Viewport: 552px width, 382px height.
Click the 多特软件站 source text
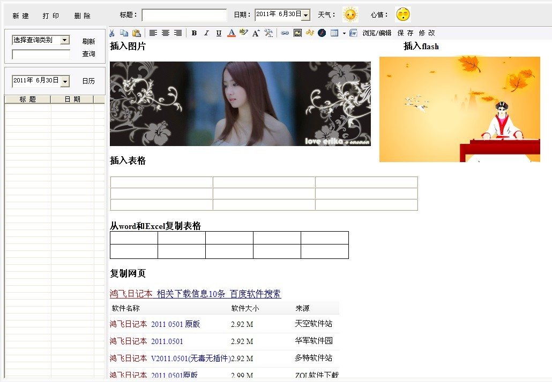[314, 358]
